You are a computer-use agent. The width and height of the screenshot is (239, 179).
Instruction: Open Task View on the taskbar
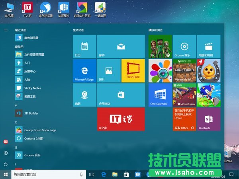click(92, 175)
